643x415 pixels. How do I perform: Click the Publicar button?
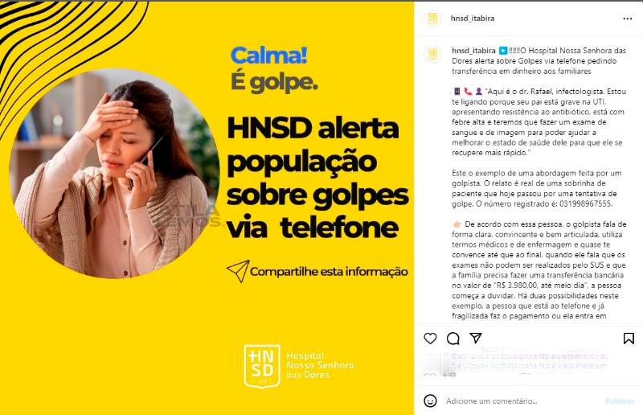click(x=619, y=401)
